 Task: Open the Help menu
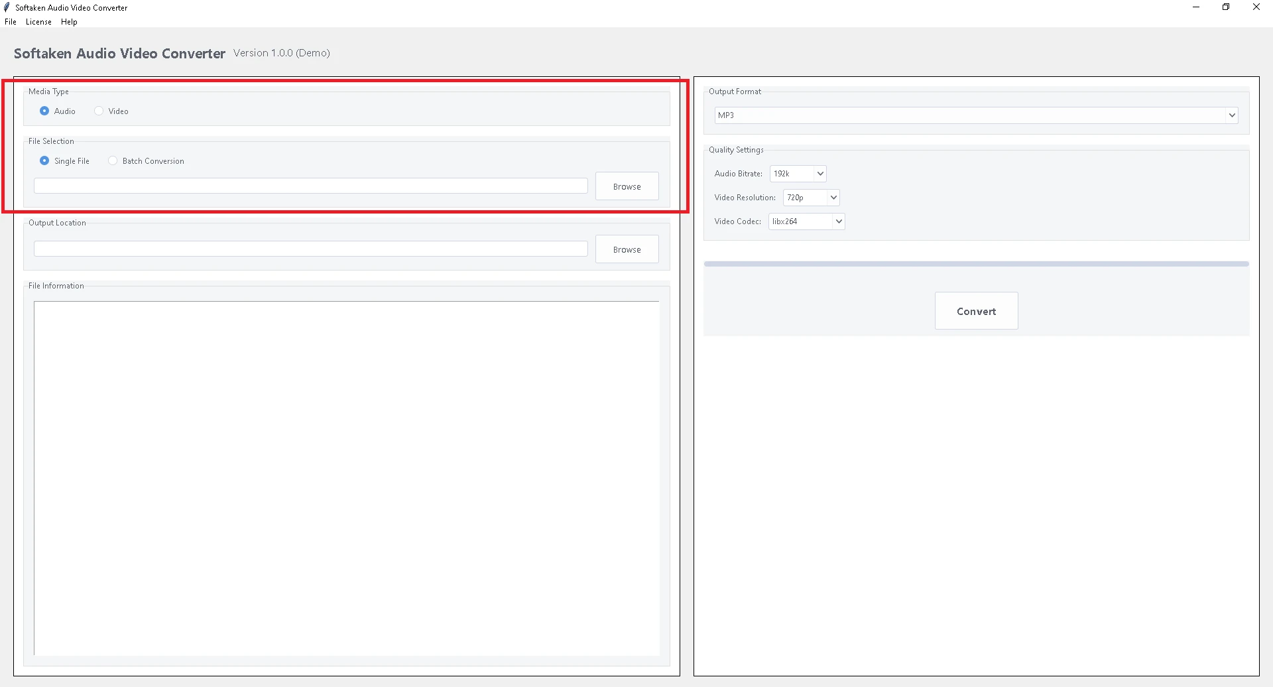68,21
